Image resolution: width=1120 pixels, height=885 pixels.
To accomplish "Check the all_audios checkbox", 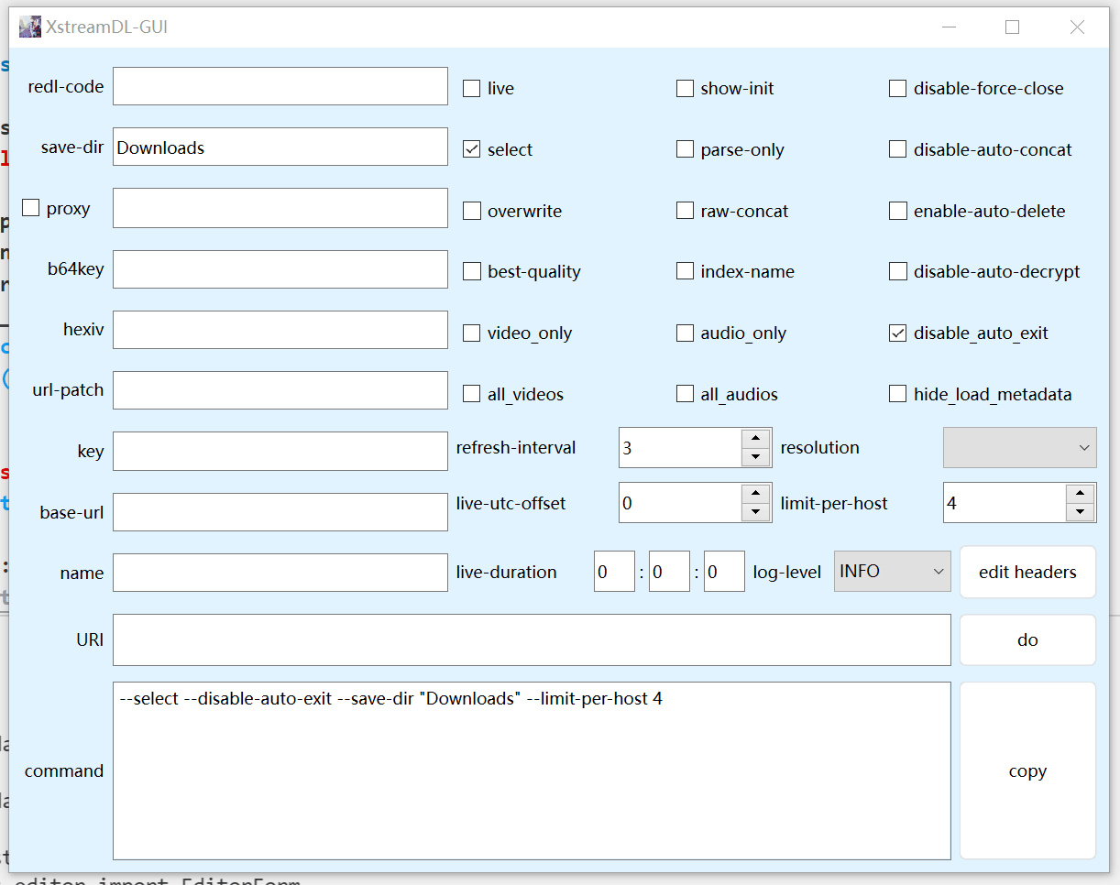I will tap(685, 394).
